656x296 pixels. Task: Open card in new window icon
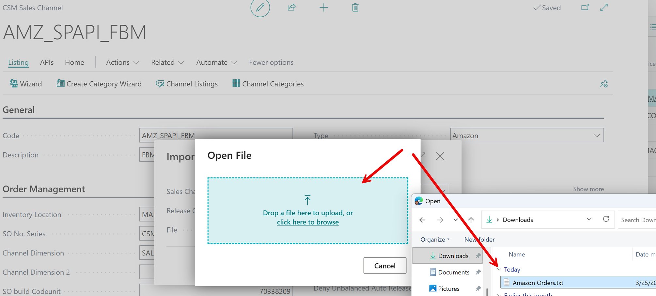585,7
